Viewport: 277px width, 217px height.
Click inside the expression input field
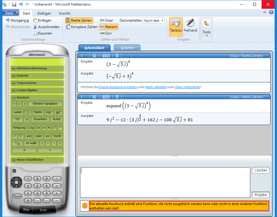[x=165, y=182]
